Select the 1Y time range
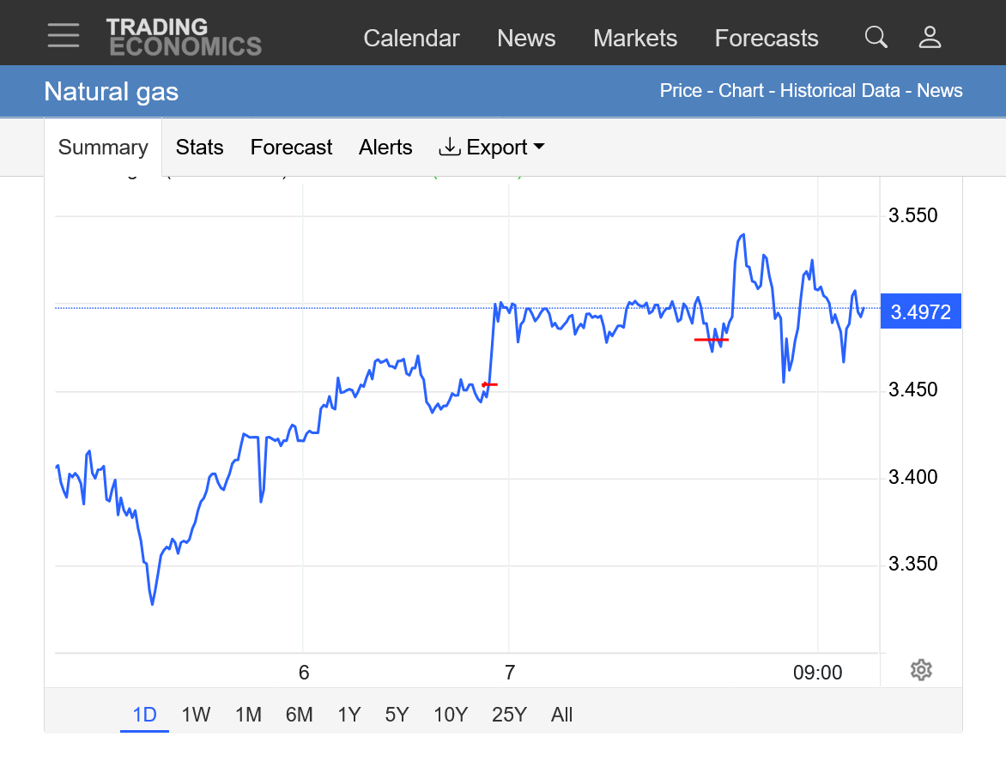 [x=348, y=715]
